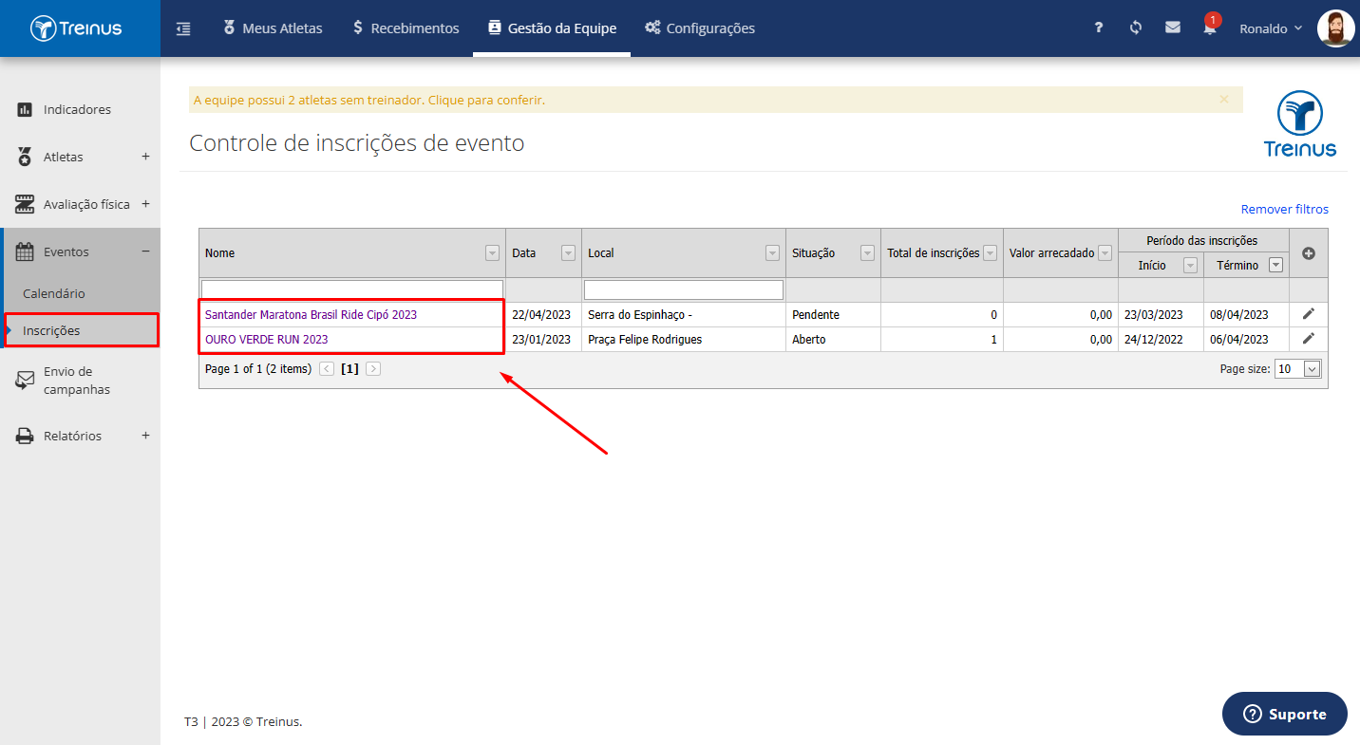The width and height of the screenshot is (1360, 745).
Task: Expand the Relatórios sidebar section
Action: [x=145, y=436]
